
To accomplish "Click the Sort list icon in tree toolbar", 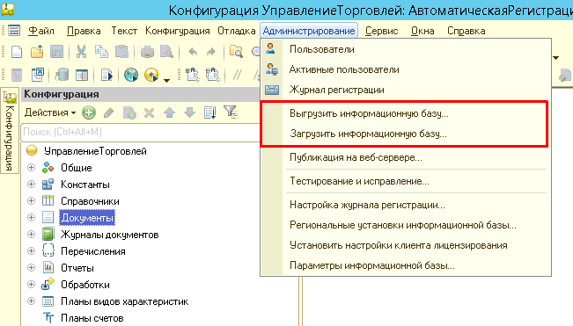I will pos(210,112).
